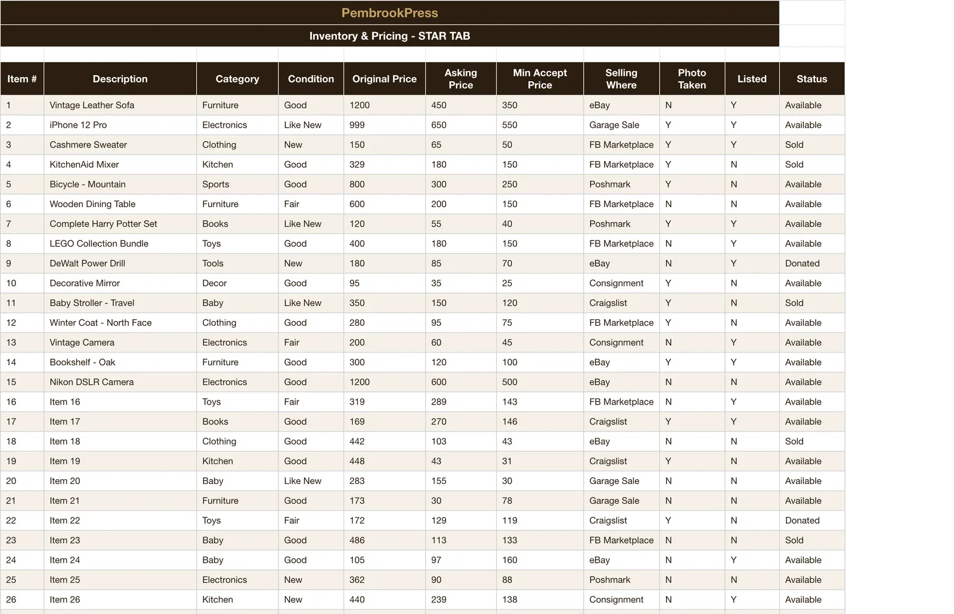954x614 pixels.
Task: Click the Description column header
Action: [120, 79]
